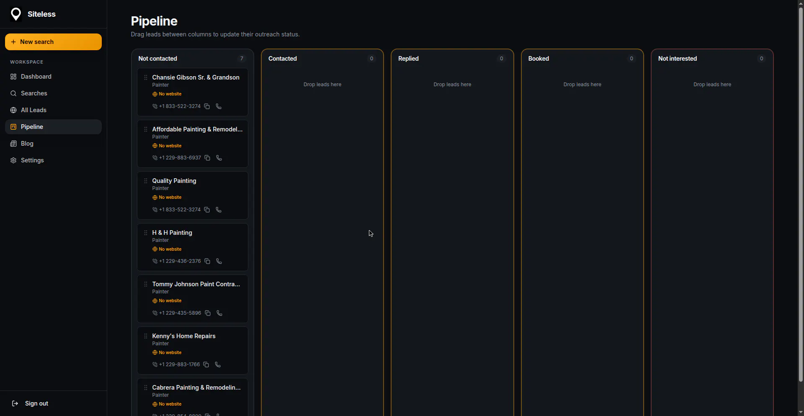
Task: Click phone number +1 229-883-6937
Action: [180, 158]
